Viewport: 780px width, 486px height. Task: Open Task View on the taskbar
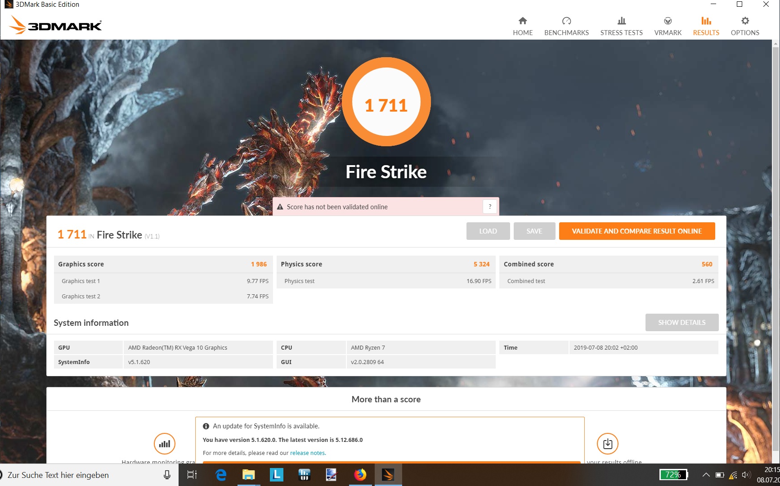tap(192, 475)
